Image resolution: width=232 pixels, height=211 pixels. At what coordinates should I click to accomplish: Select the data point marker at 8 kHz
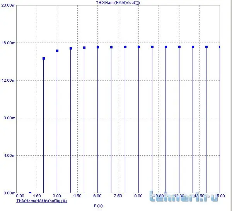(125, 47)
